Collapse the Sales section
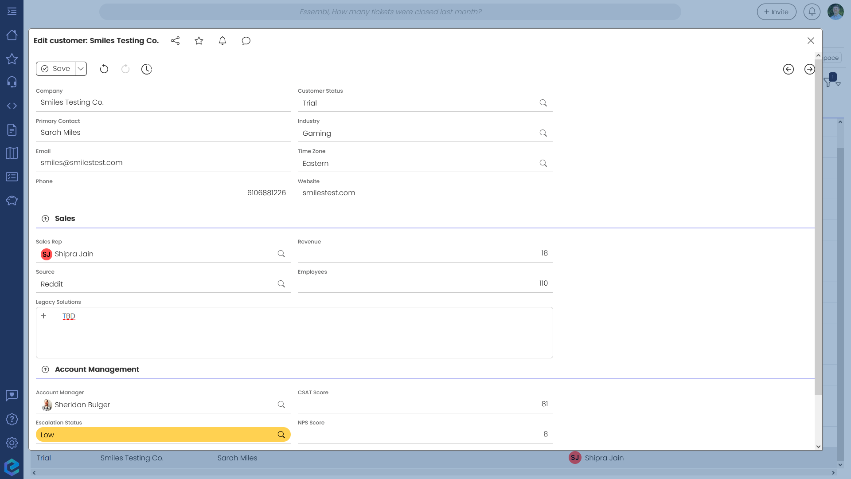This screenshot has height=479, width=851. (45, 219)
